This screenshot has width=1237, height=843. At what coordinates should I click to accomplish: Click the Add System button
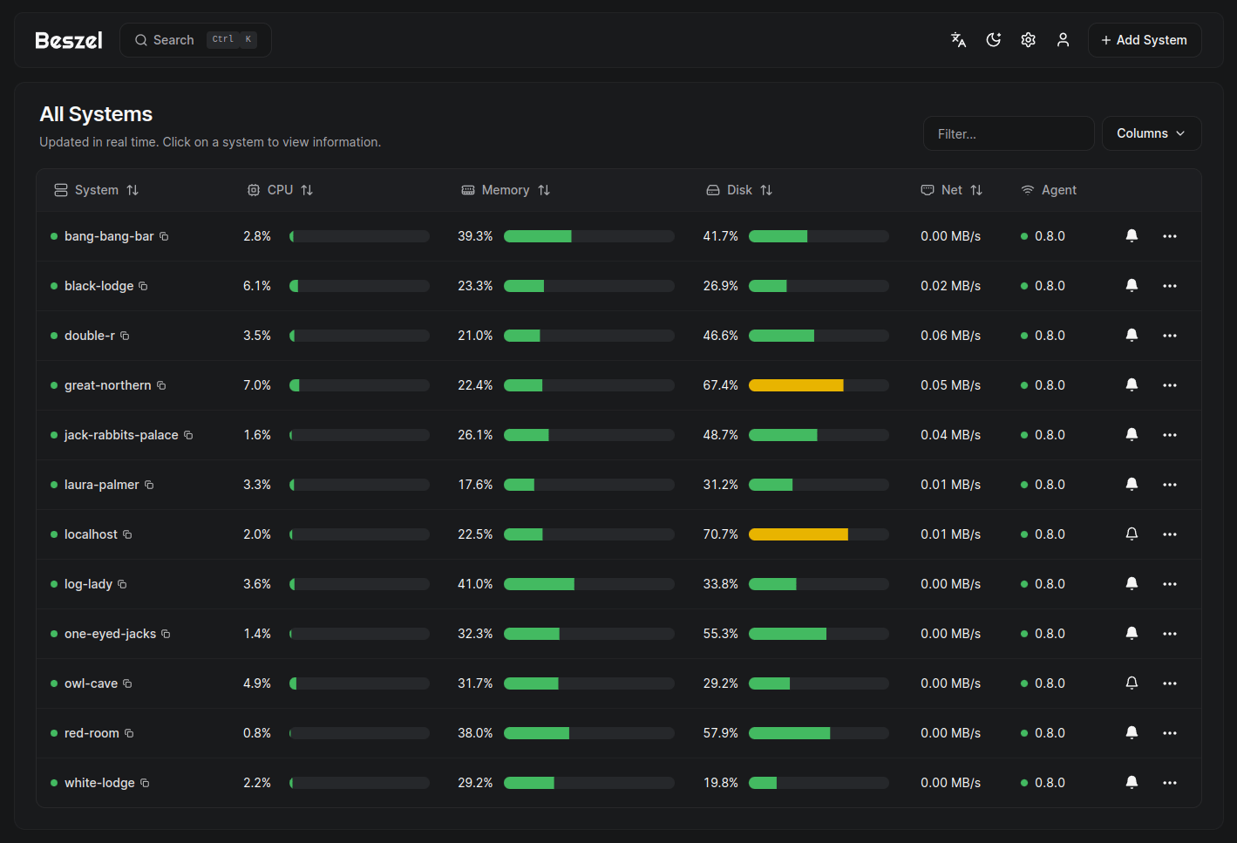click(x=1145, y=39)
